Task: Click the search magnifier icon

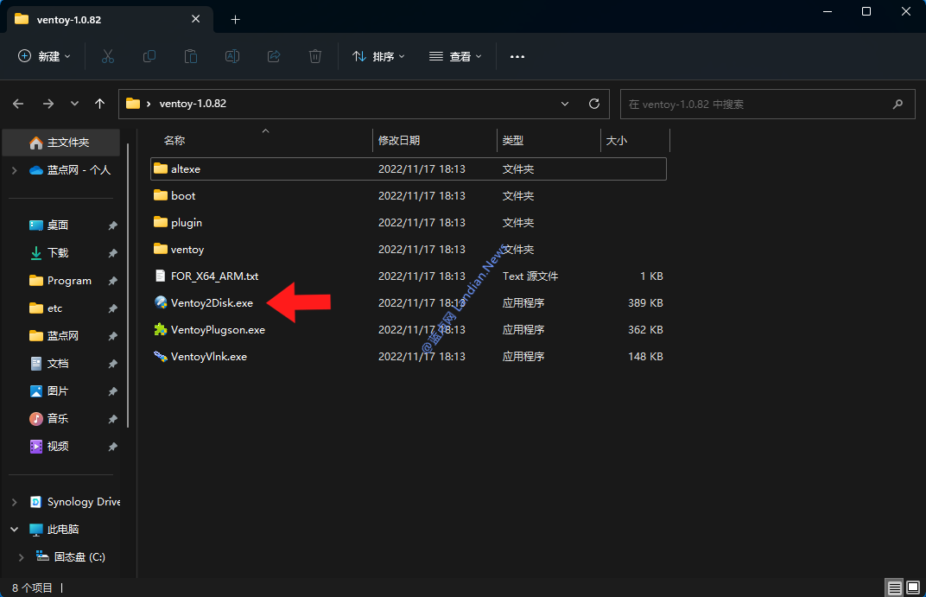Action: point(897,104)
